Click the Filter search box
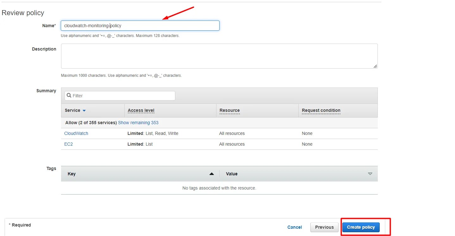The height and width of the screenshot is (236, 455). click(x=120, y=95)
